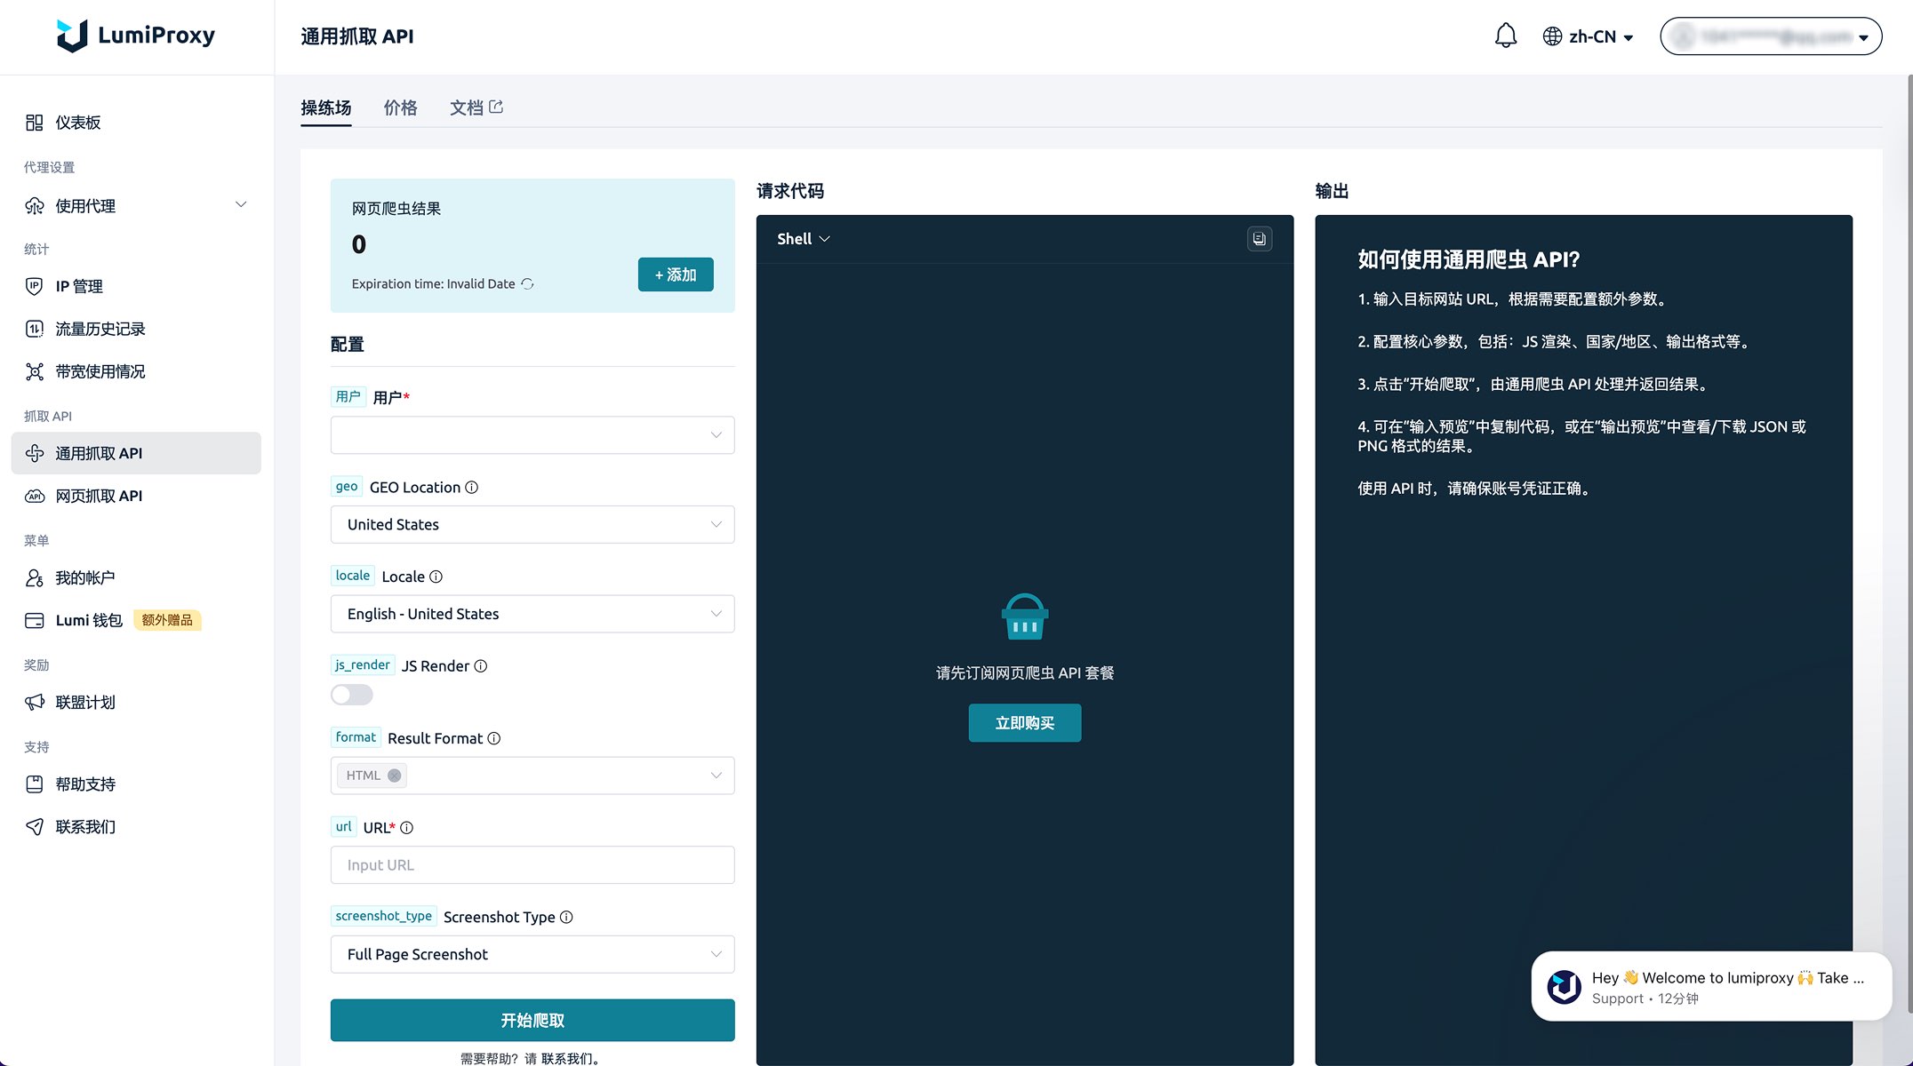Click the 立即购买 button

point(1024,723)
